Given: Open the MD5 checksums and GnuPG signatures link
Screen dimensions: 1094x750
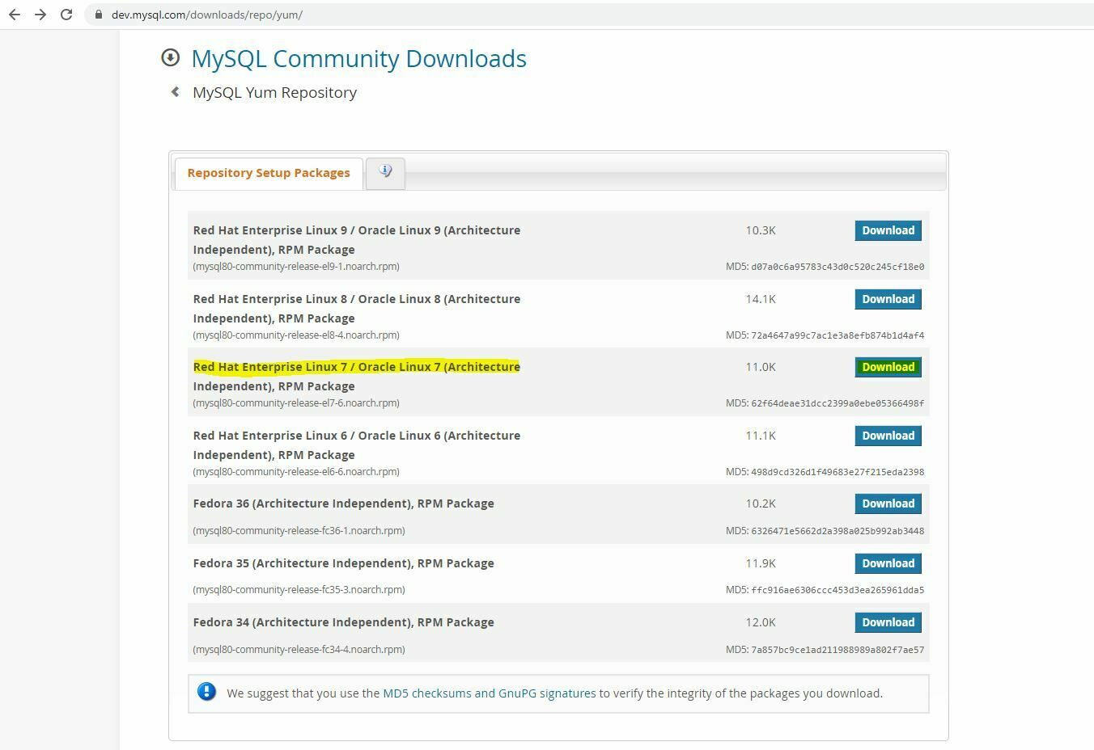Looking at the screenshot, I should tap(489, 693).
